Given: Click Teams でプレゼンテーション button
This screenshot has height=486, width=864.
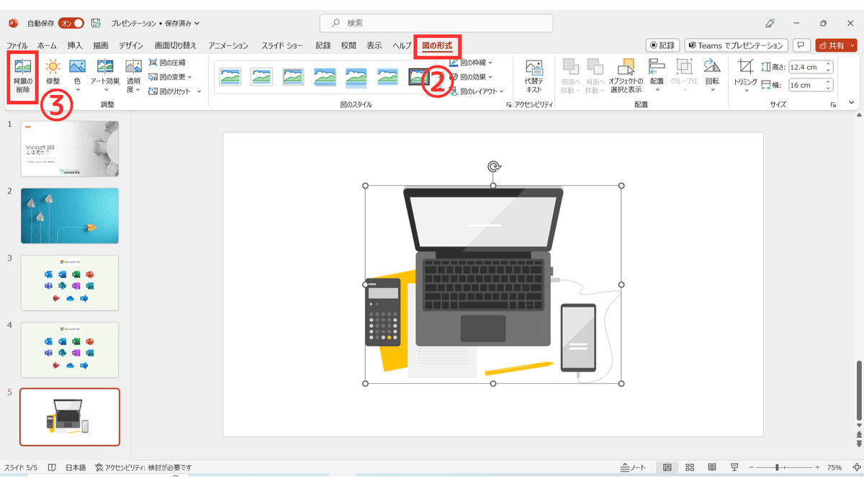Looking at the screenshot, I should point(736,45).
